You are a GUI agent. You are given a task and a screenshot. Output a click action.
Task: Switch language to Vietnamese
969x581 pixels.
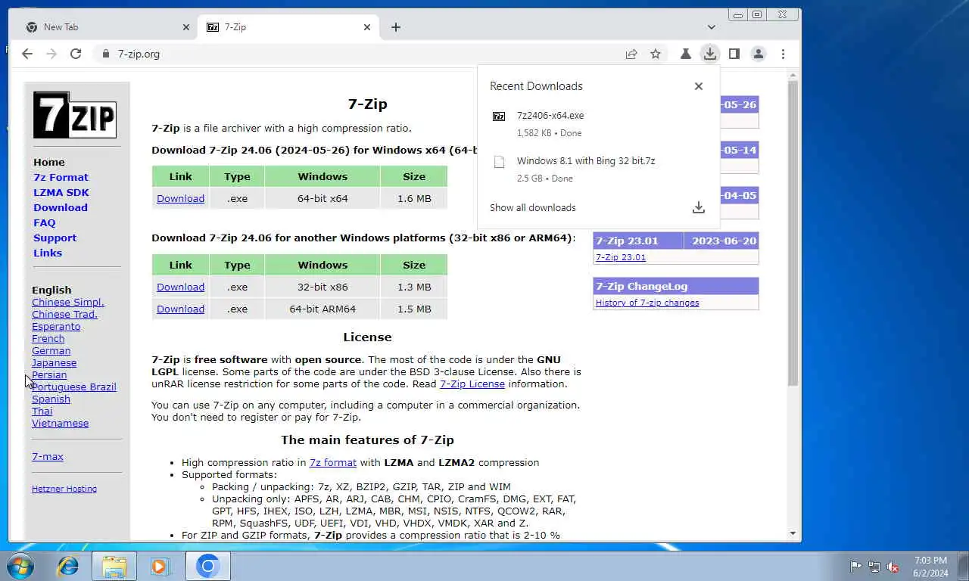pyautogui.click(x=60, y=424)
